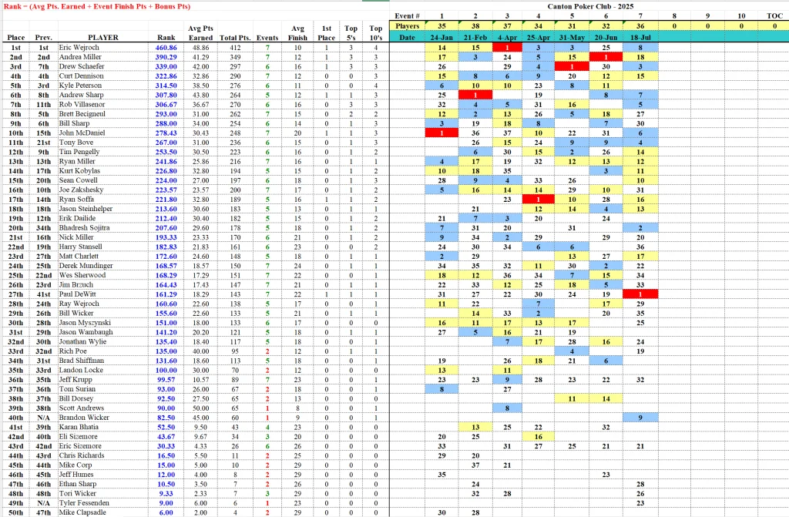Image resolution: width=789 pixels, height=517 pixels.
Task: Select the Event # label cell
Action: point(407,16)
